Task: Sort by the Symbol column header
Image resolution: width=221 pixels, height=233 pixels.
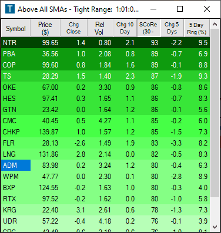Action: tap(16, 28)
